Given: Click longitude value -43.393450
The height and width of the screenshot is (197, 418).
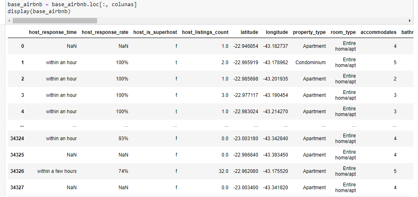Looking at the screenshot, I should (275, 155).
